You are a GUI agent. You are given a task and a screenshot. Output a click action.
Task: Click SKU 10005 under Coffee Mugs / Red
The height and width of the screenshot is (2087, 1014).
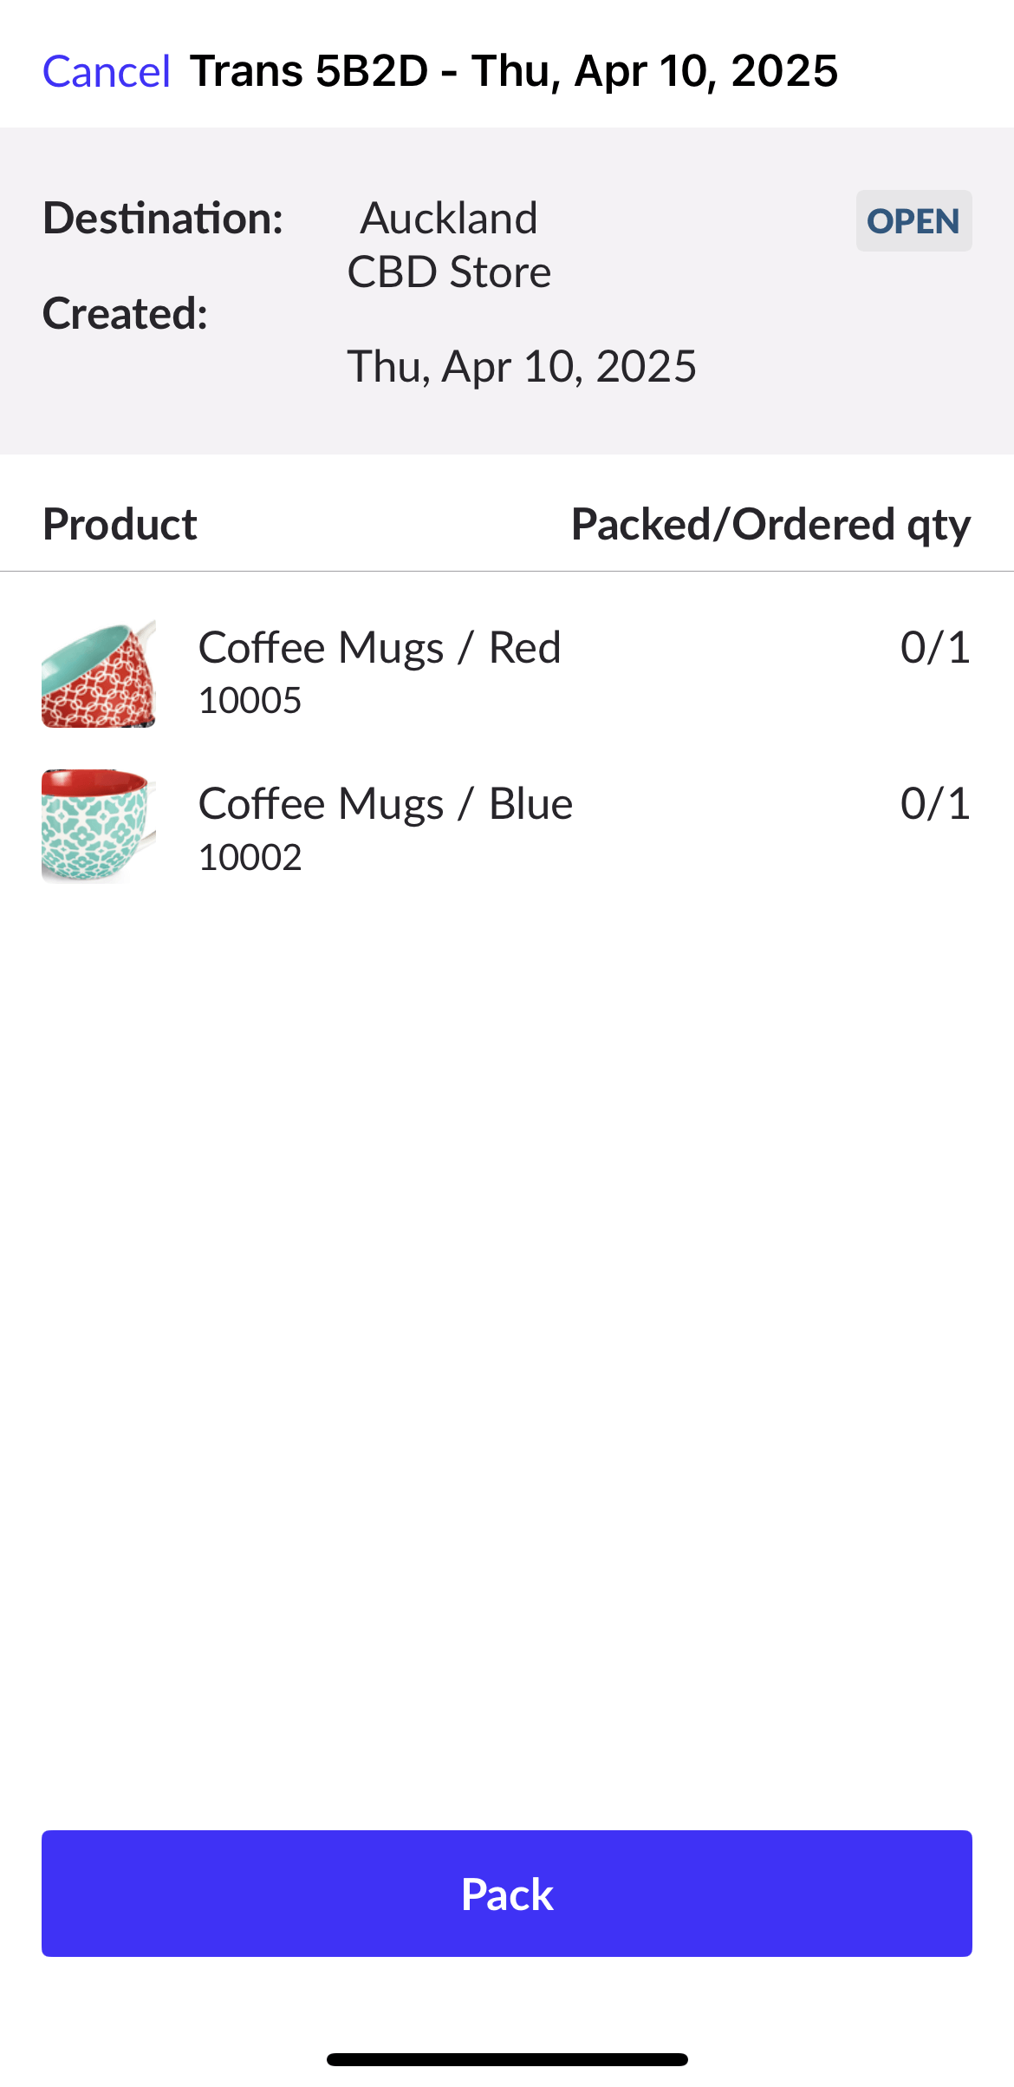[250, 701]
